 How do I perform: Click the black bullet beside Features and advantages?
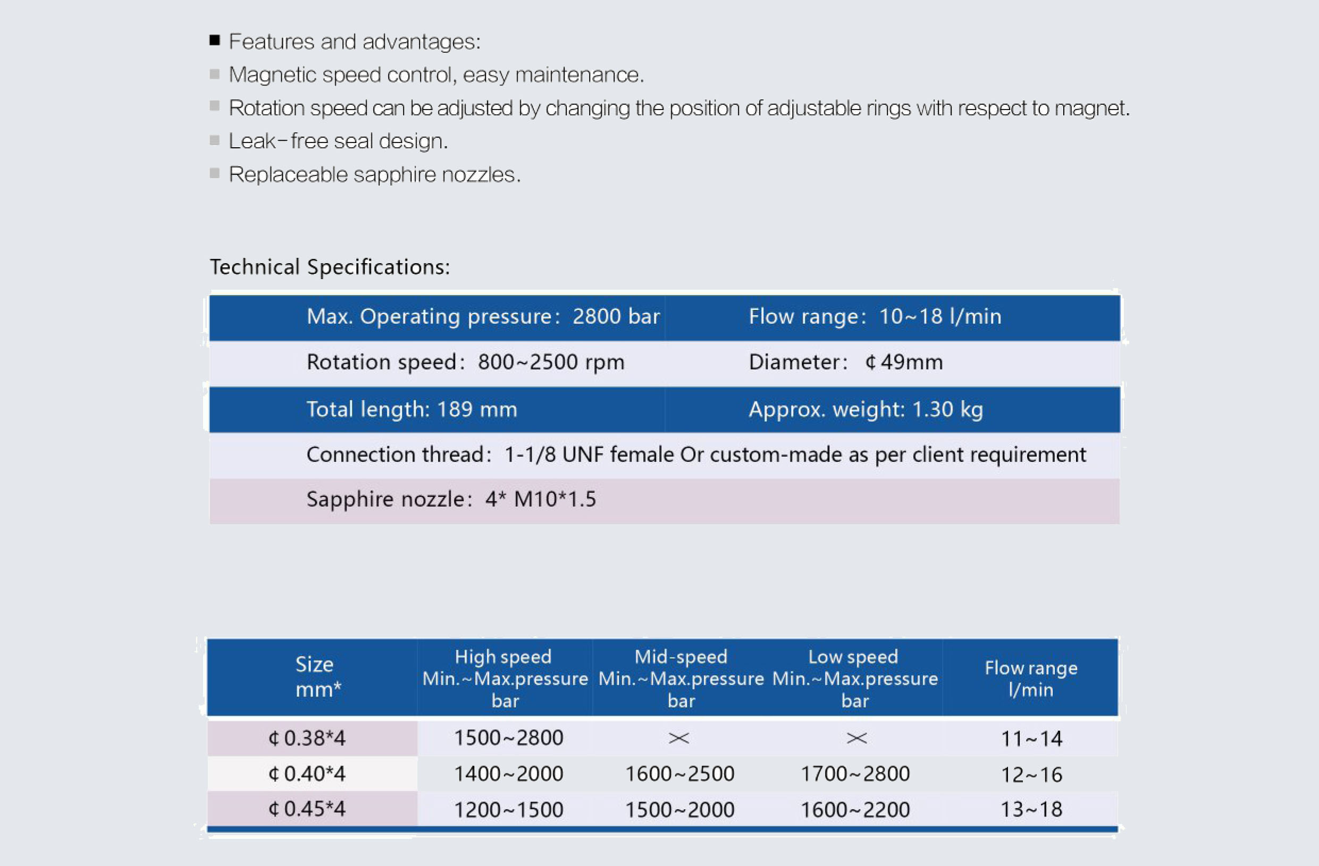[x=215, y=40]
